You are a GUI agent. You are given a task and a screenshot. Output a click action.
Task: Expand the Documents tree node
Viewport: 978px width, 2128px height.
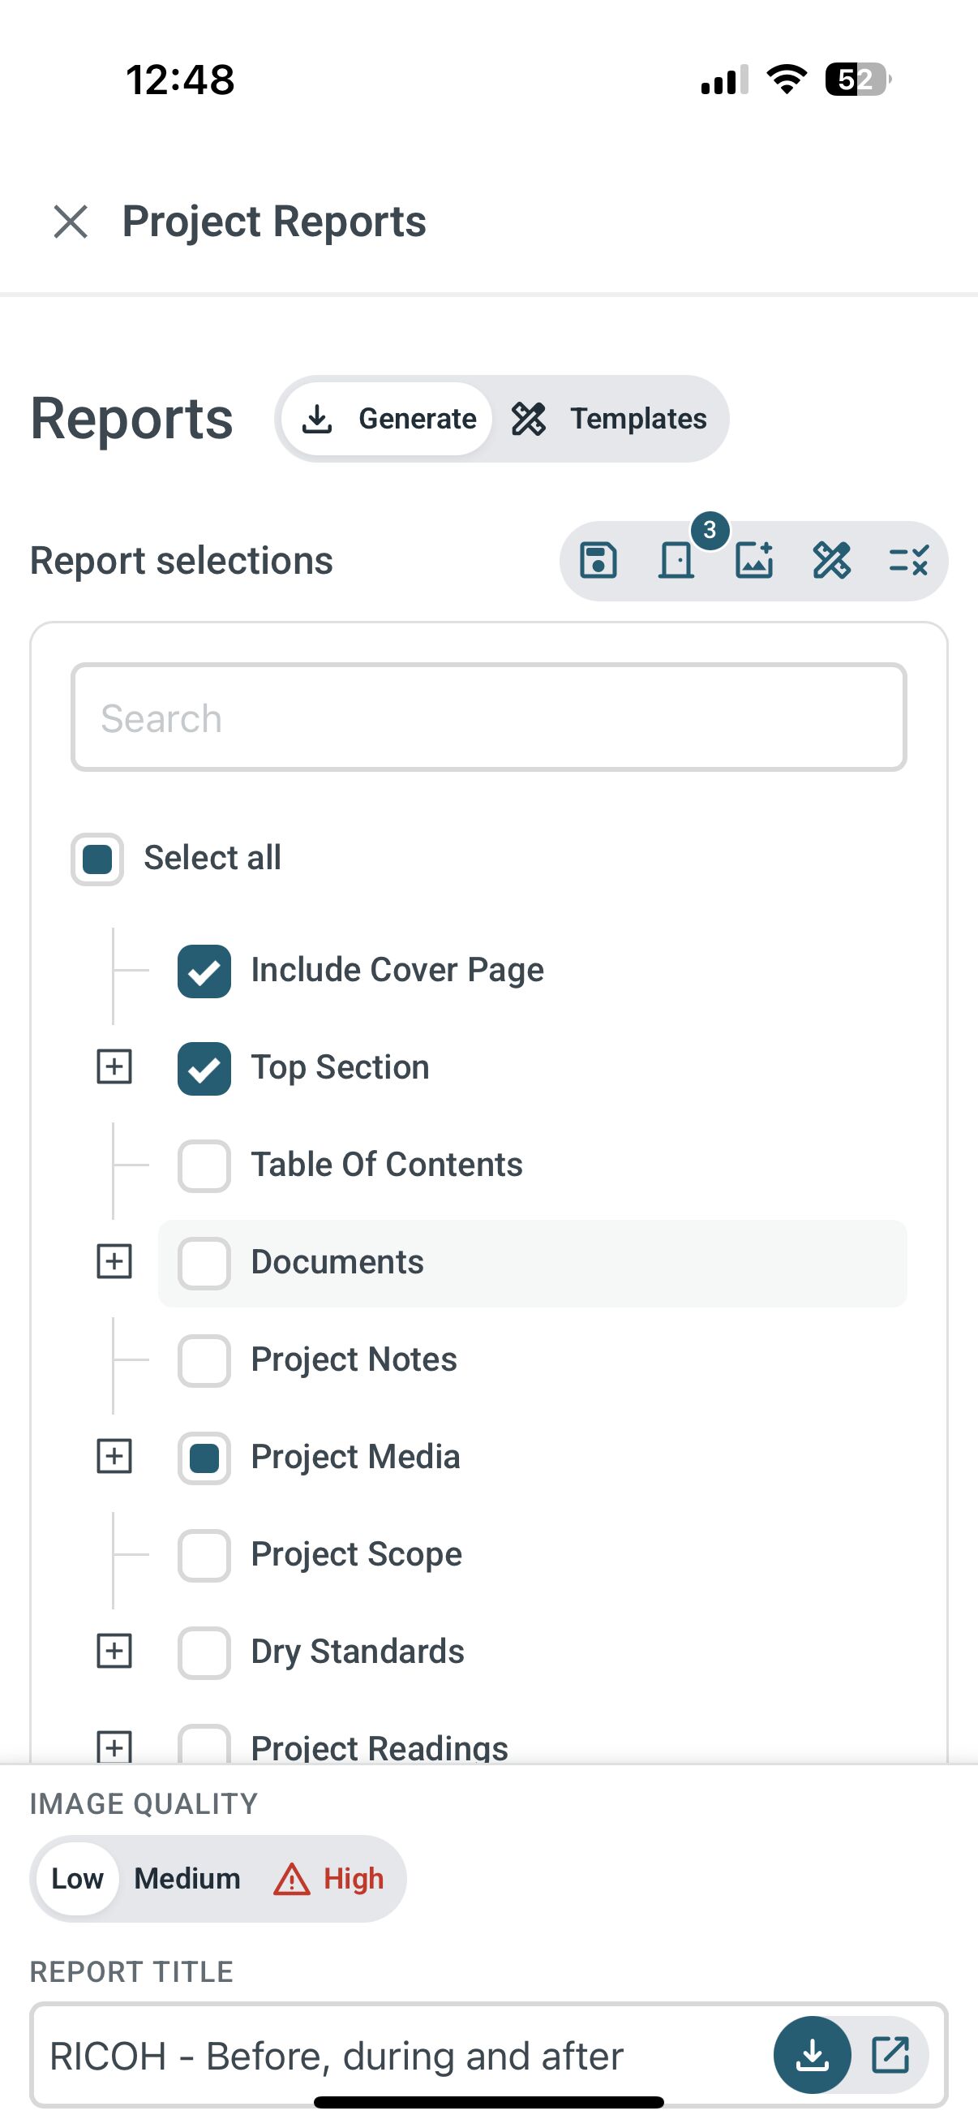point(114,1261)
